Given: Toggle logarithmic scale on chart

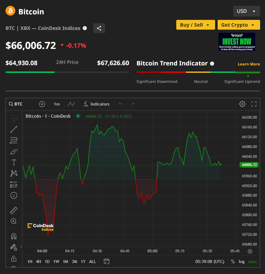Looking at the screenshot, I should pyautogui.click(x=241, y=262).
